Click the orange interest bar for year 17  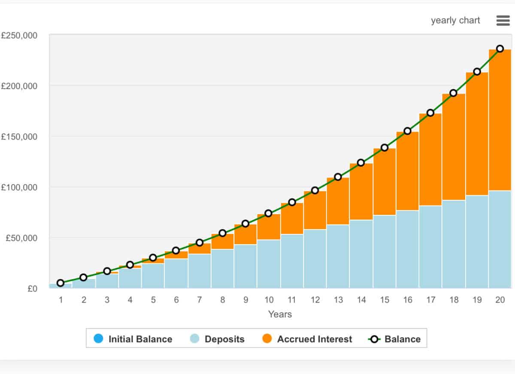point(430,159)
